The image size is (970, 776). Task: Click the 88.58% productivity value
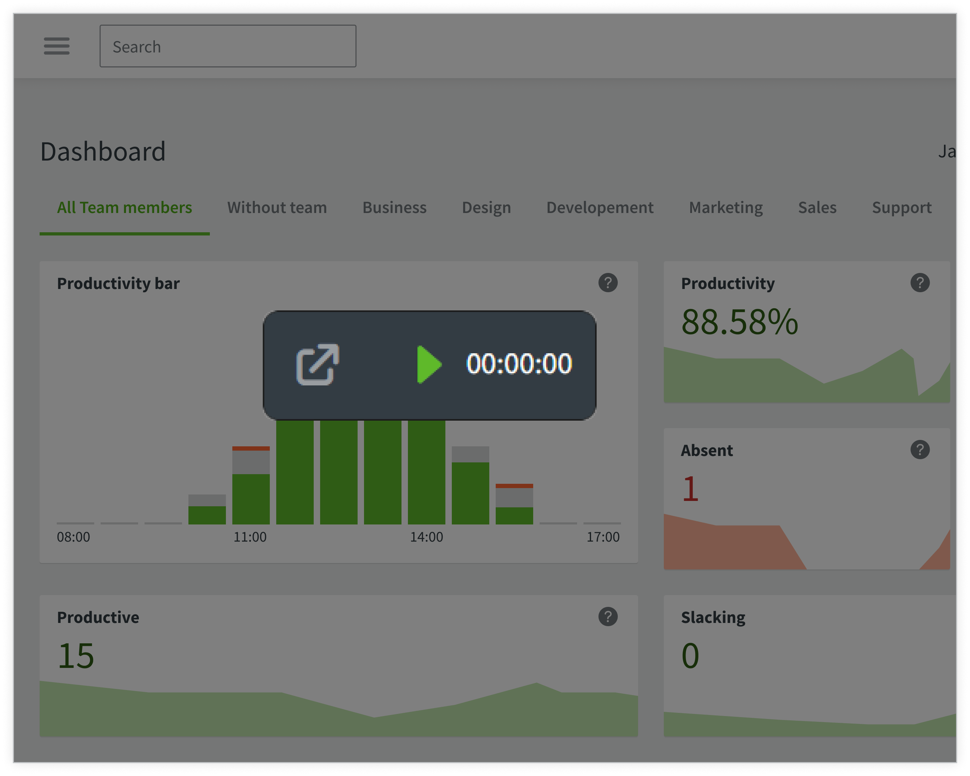(x=739, y=322)
